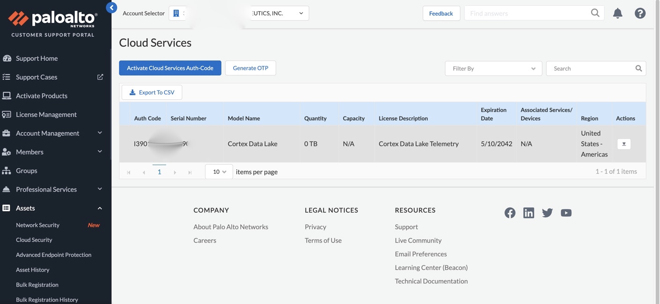This screenshot has height=304, width=660.
Task: Open the notifications bell
Action: click(617, 13)
